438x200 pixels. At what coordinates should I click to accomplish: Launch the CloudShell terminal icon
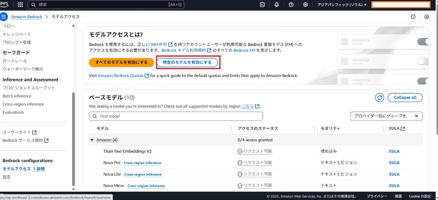[262, 5]
